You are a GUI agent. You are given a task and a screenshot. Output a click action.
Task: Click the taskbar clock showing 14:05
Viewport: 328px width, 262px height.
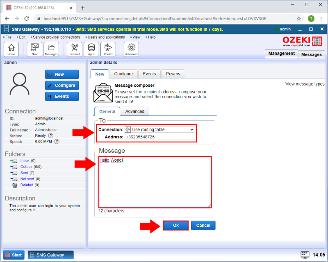[x=319, y=255]
